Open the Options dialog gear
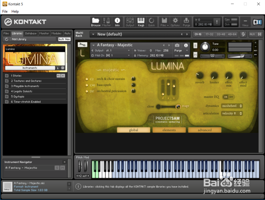 (175, 22)
